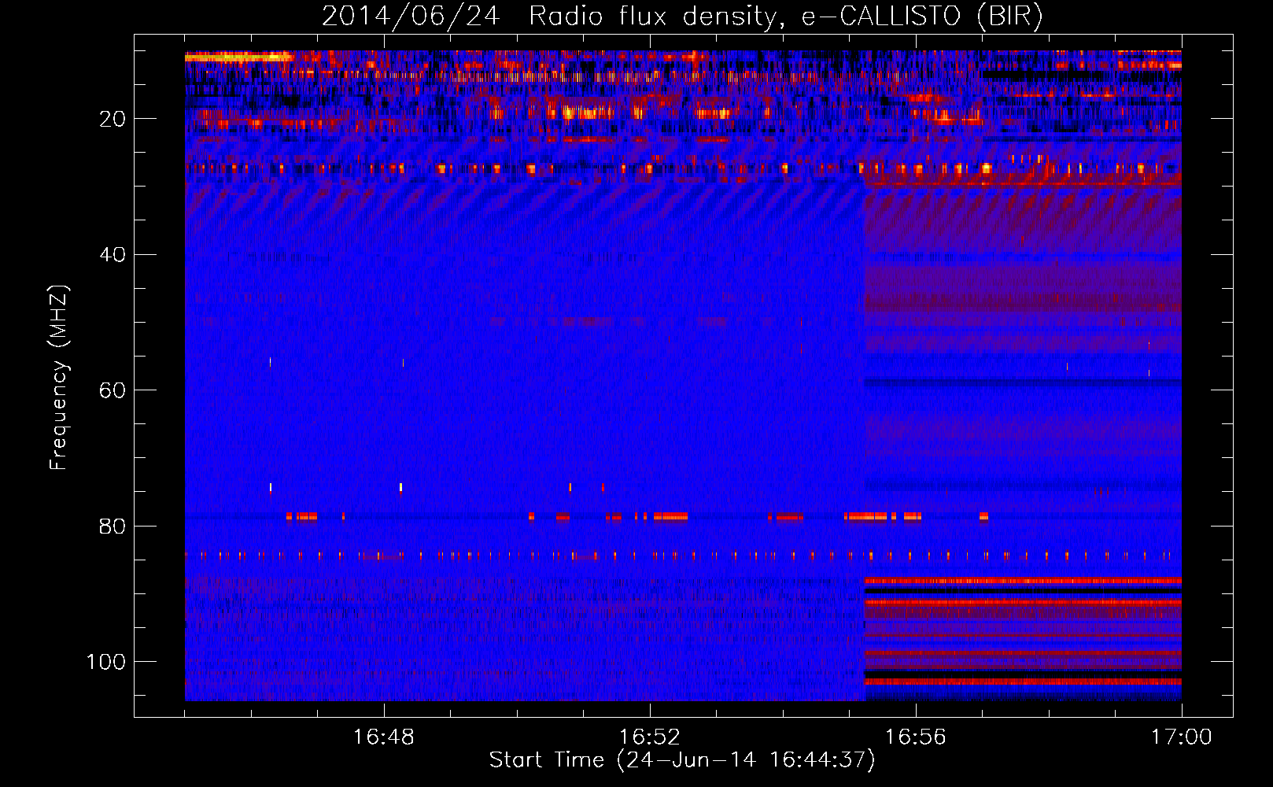Image resolution: width=1273 pixels, height=787 pixels.
Task: Click the 17:00 time tick label
Action: pos(1182,737)
